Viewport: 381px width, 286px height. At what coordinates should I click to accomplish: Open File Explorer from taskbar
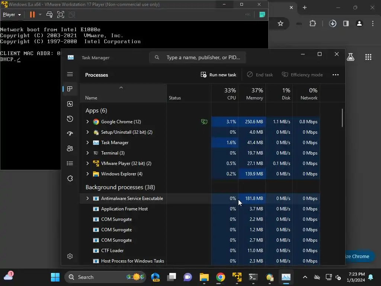204,277
